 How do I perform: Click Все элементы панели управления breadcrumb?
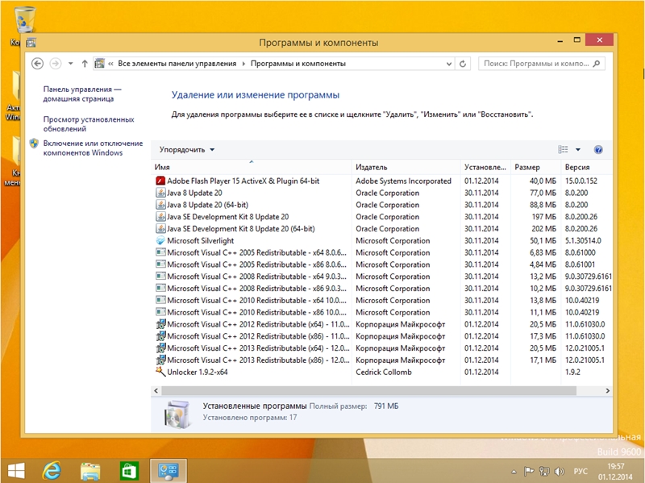tap(177, 64)
